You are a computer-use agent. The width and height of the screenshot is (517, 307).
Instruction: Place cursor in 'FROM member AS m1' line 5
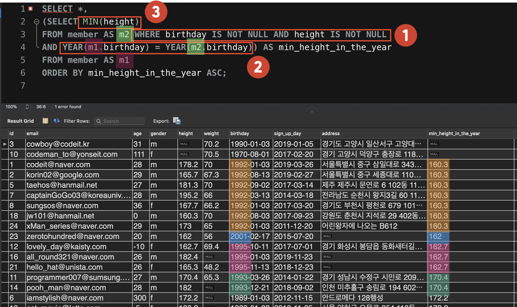[x=86, y=60]
